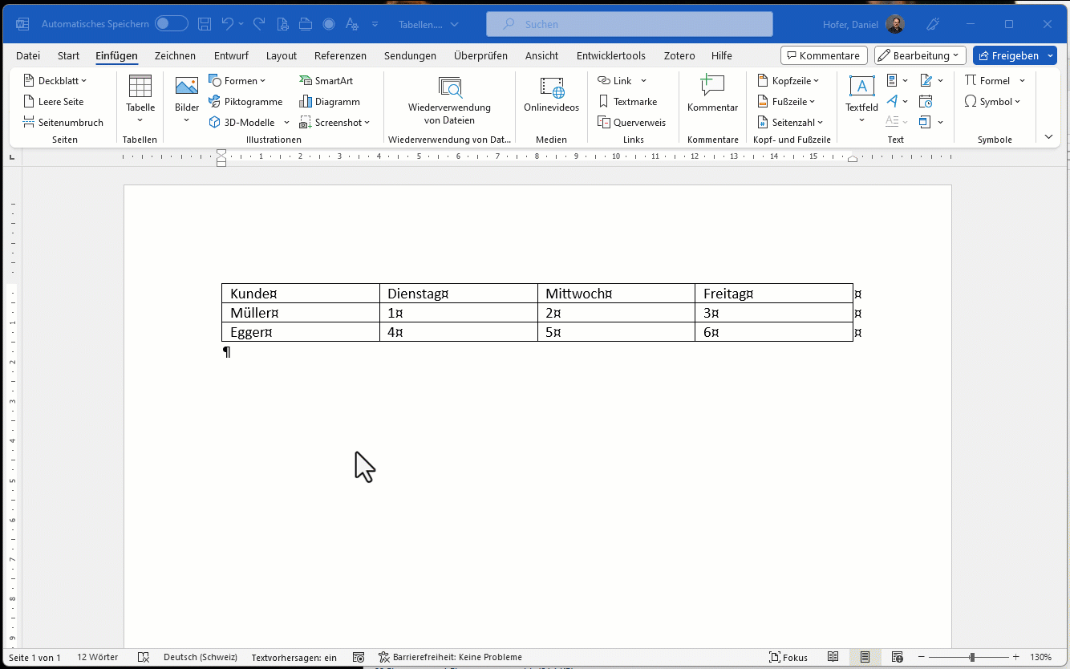The image size is (1070, 669).
Task: Switch to Fokus mode in status bar
Action: coord(788,657)
